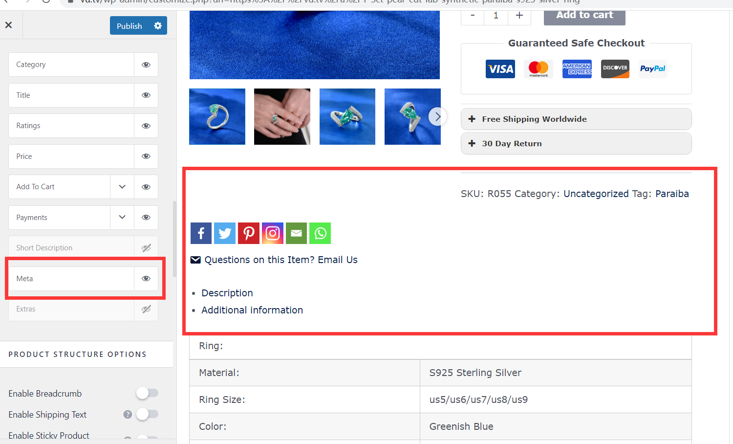Hide the Price element via eye icon
Screen dimensions: 733x444
146,156
